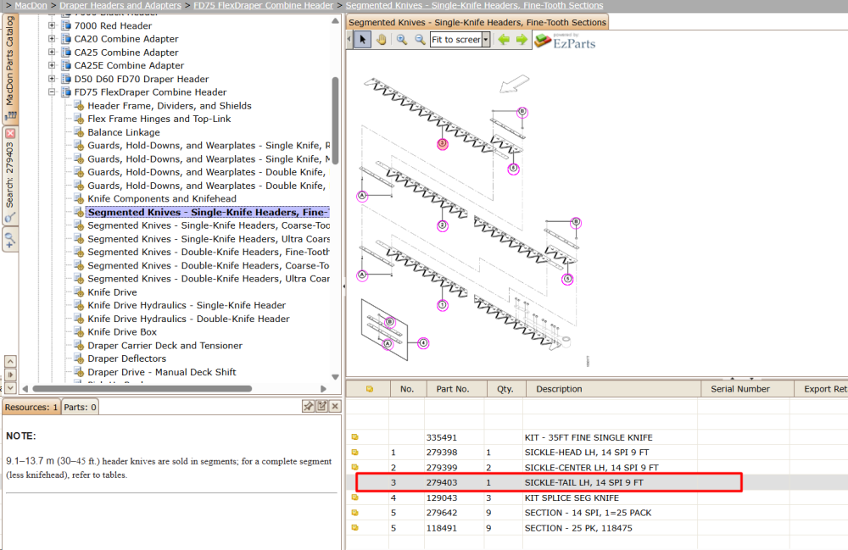The width and height of the screenshot is (848, 550).
Task: Click the zoom out magnifier icon
Action: click(x=421, y=40)
